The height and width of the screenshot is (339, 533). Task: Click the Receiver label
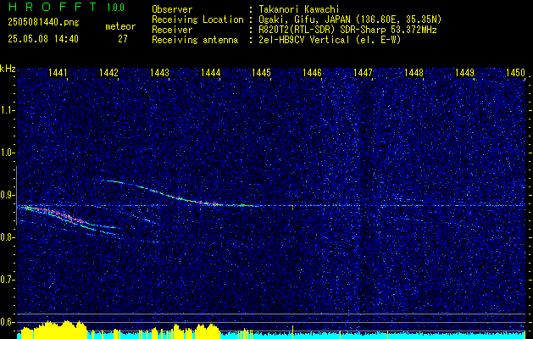(x=172, y=30)
